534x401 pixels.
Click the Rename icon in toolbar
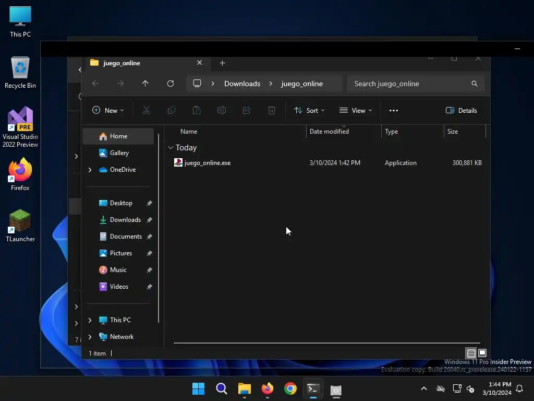[221, 110]
